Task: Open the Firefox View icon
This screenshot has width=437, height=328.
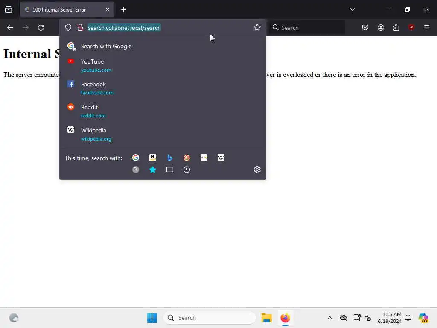Action: 9,10
